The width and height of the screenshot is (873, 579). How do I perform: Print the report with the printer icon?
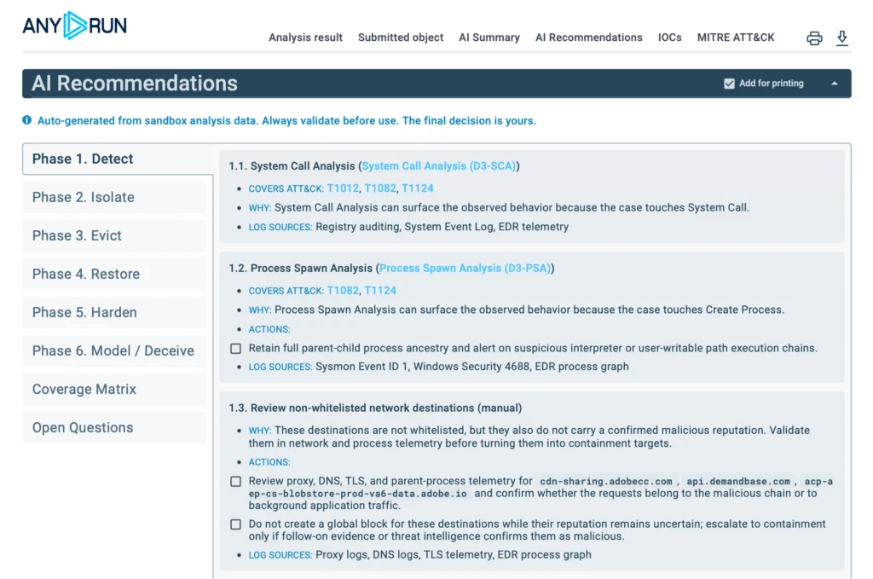pyautogui.click(x=814, y=38)
